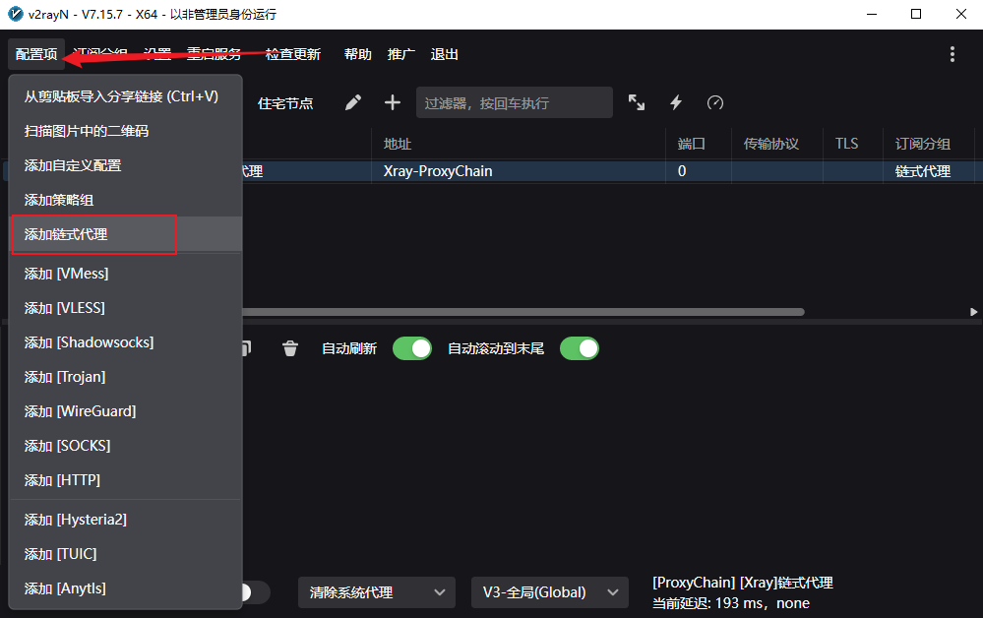Select 添加 [SOCKS]

tap(126, 446)
